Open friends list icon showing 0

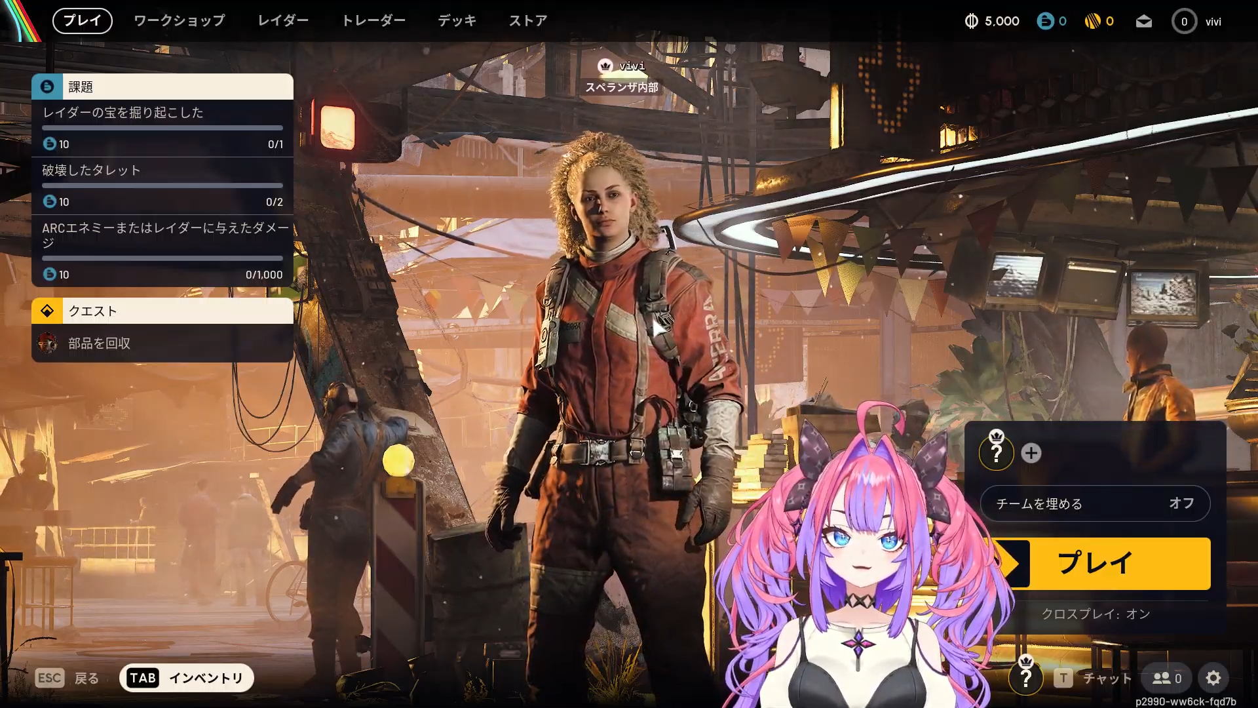point(1167,678)
